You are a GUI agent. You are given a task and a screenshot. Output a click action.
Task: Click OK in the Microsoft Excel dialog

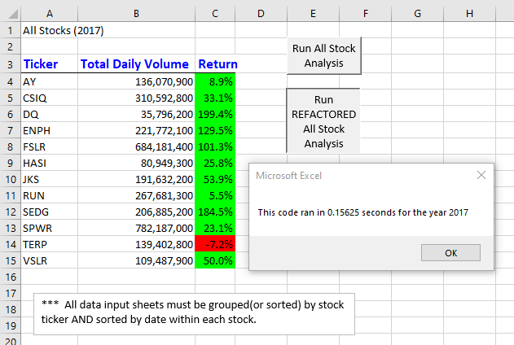[x=450, y=253]
